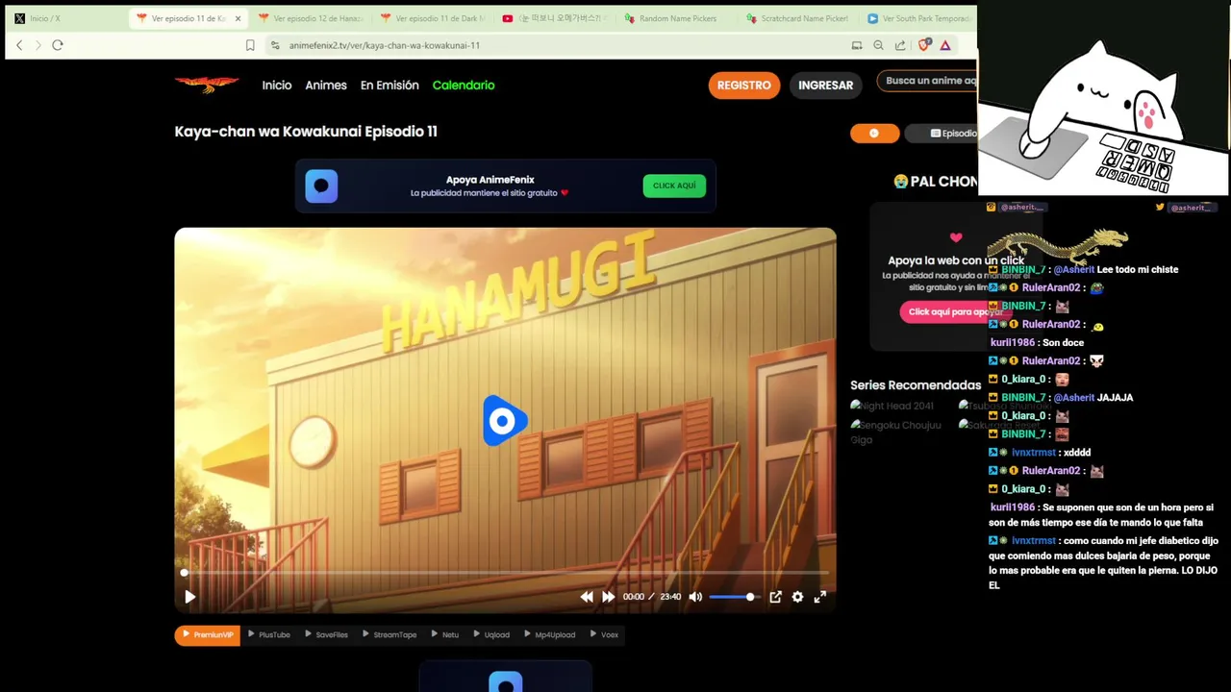Select the PlusTube server
This screenshot has width=1231, height=692.
click(269, 635)
